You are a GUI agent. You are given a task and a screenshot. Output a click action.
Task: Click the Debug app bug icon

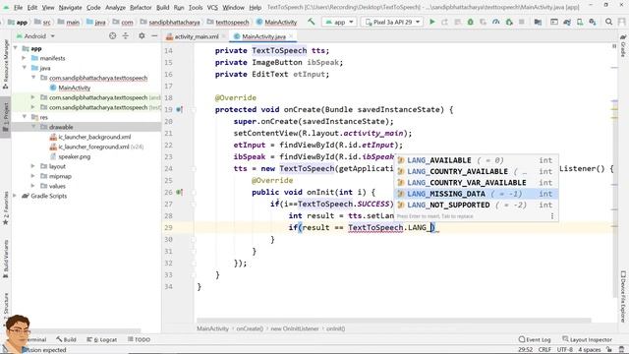pos(470,22)
